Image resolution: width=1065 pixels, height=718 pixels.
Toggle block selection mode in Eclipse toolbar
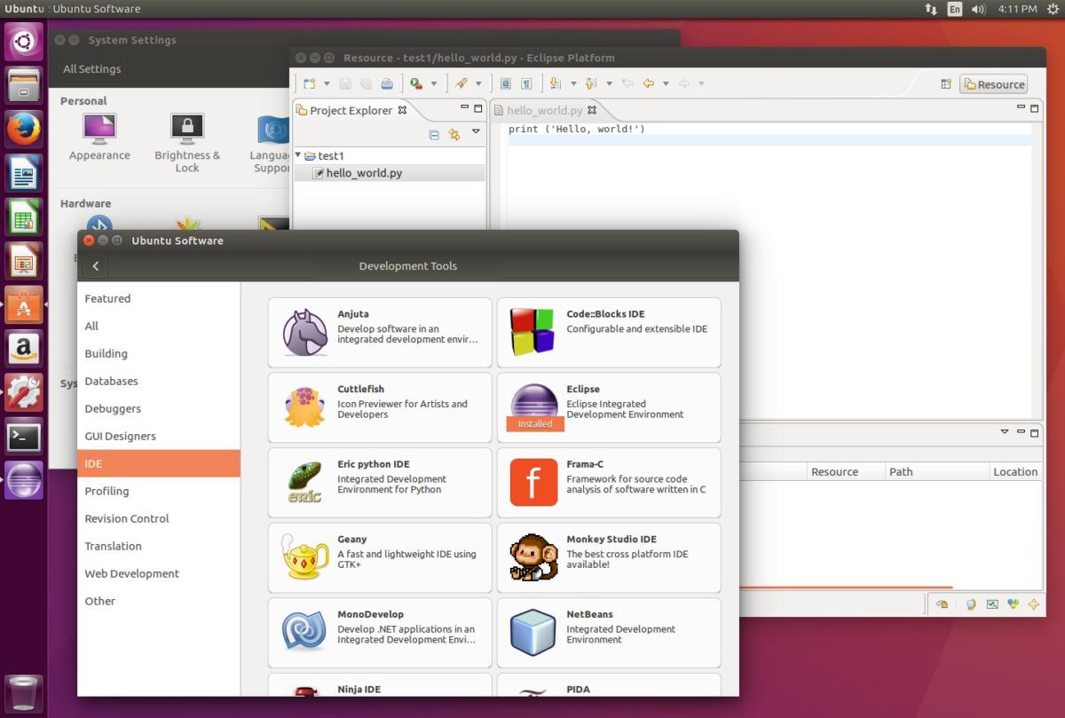(x=506, y=83)
